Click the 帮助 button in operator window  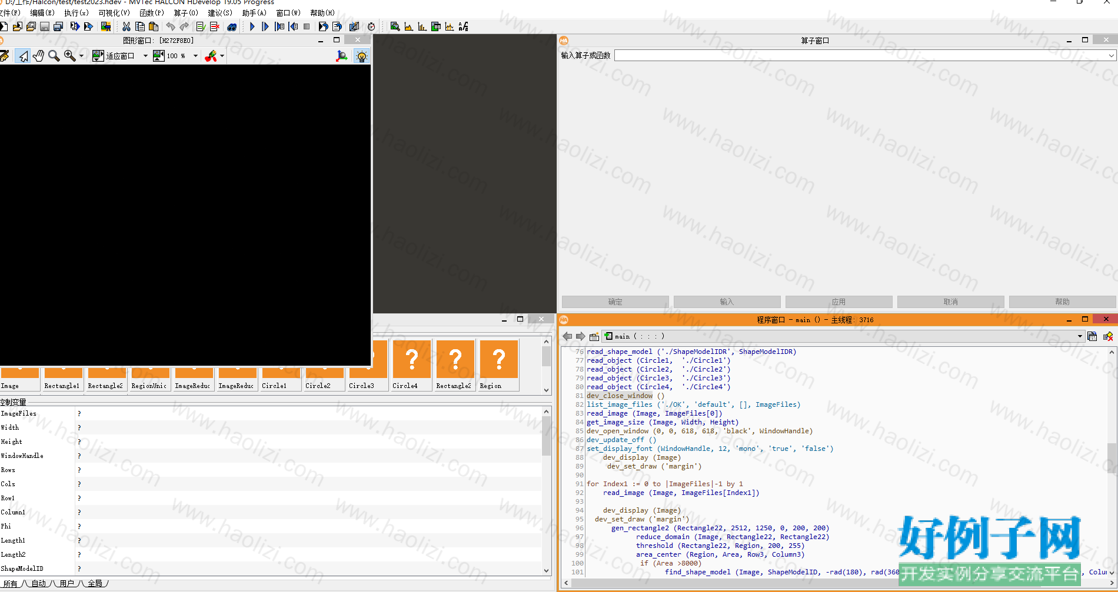(x=1063, y=302)
